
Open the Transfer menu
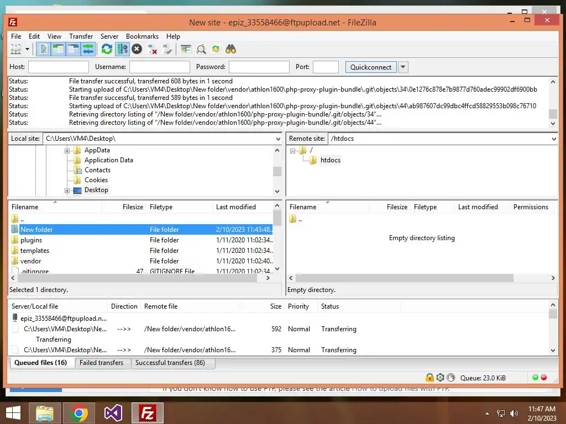[x=81, y=36]
